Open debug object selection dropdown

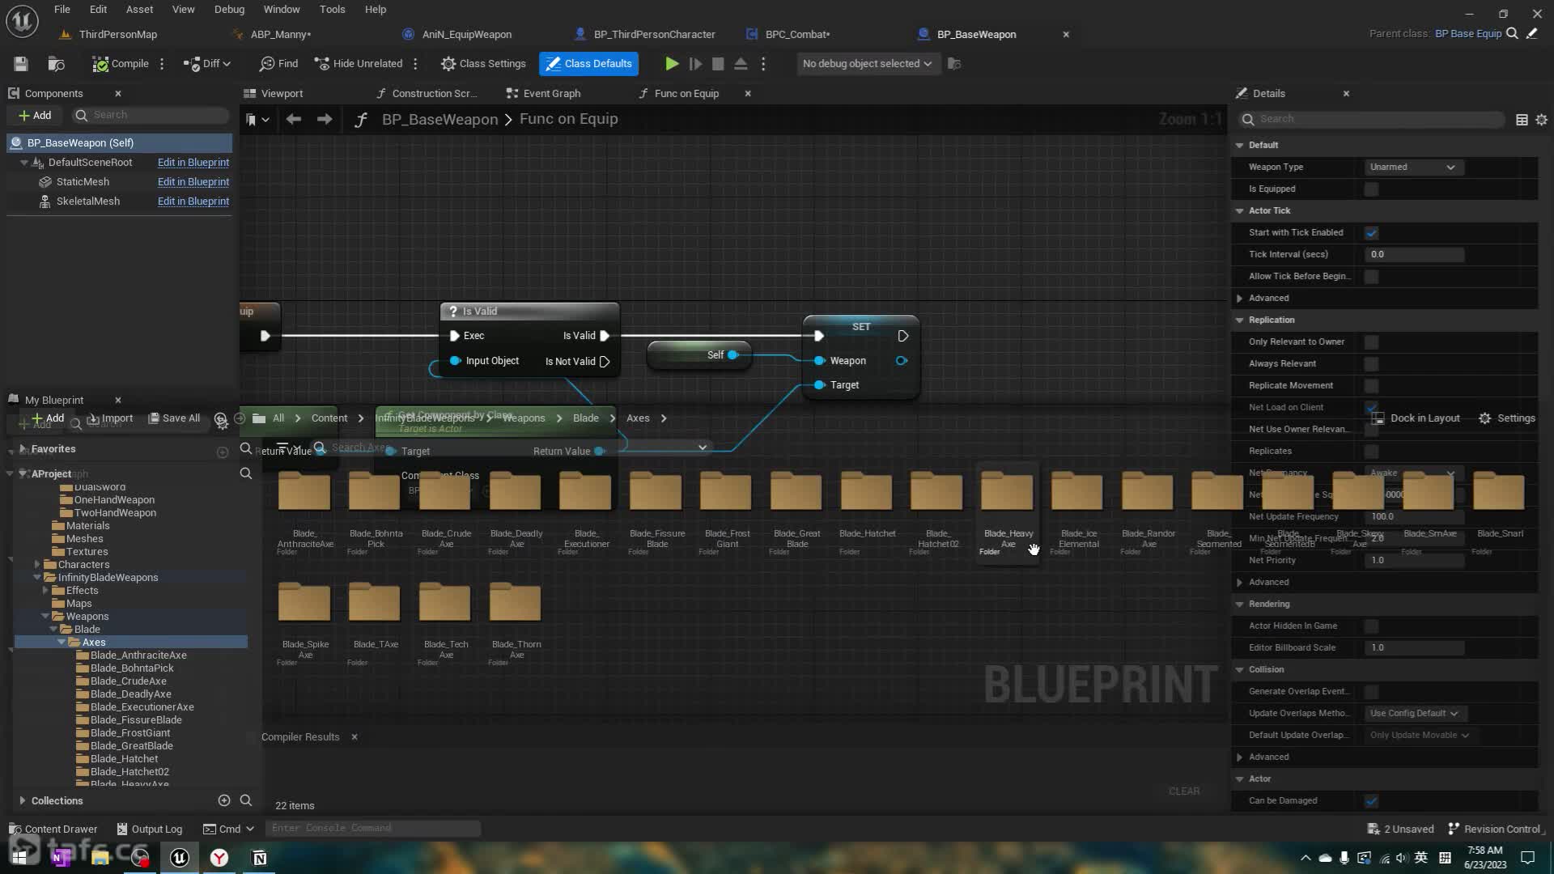click(866, 64)
